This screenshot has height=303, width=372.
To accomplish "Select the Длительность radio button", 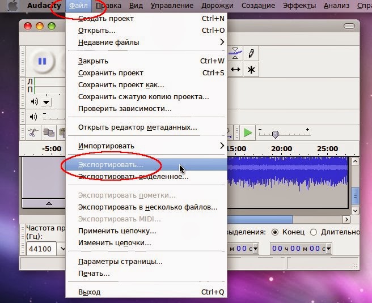I will [313, 232].
